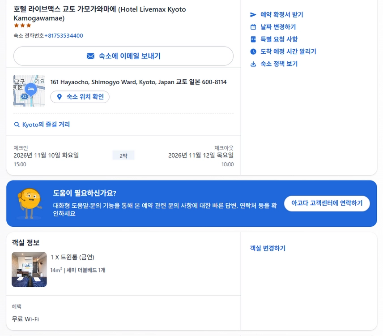Click the calendar icon beside 날짜 변경하기
The image size is (383, 336).
(253, 27)
